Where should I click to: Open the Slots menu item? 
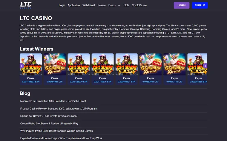(126, 5)
